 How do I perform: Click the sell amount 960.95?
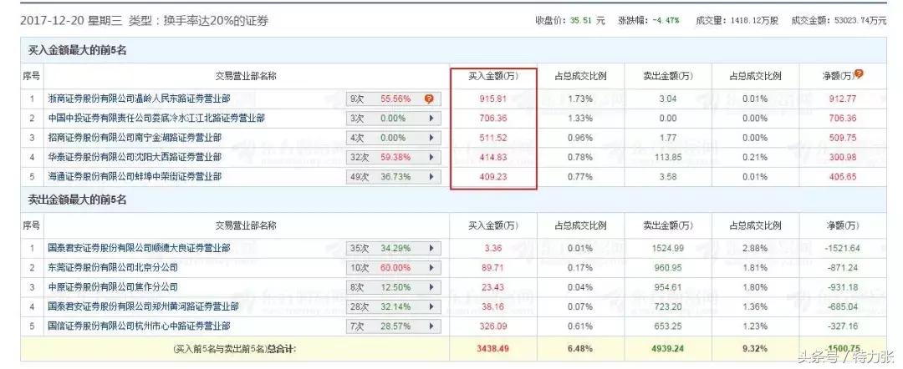[x=668, y=268]
